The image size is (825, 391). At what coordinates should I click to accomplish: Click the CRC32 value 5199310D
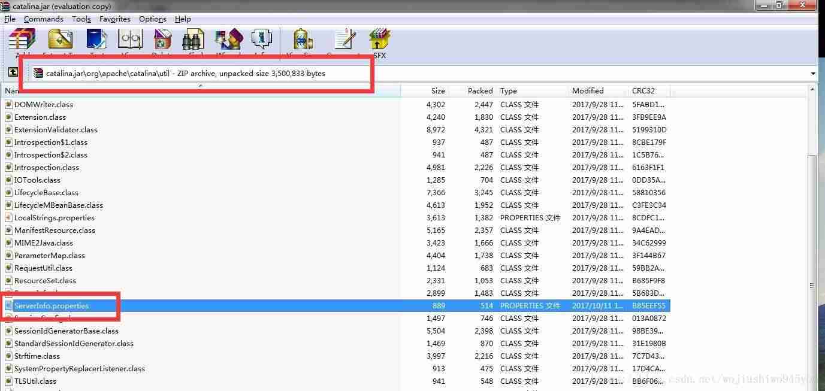pos(649,129)
